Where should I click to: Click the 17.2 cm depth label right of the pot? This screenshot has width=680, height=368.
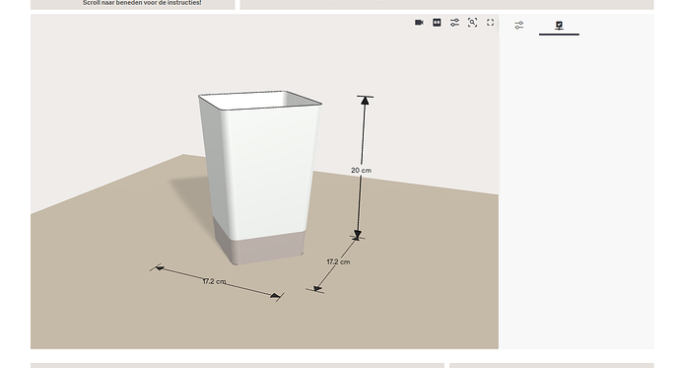click(338, 261)
